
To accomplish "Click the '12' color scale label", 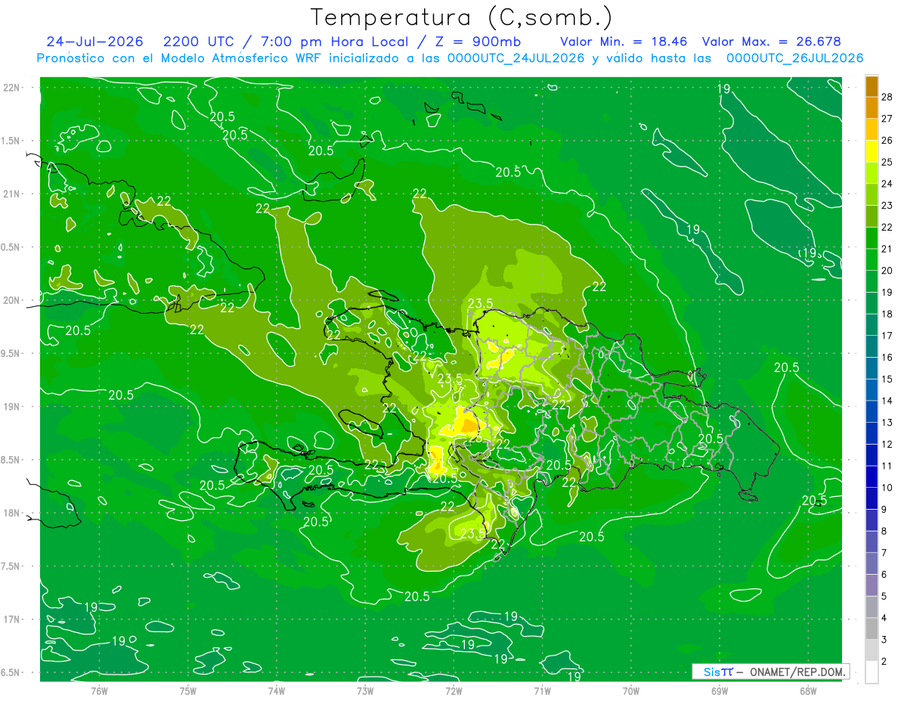I will click(887, 444).
